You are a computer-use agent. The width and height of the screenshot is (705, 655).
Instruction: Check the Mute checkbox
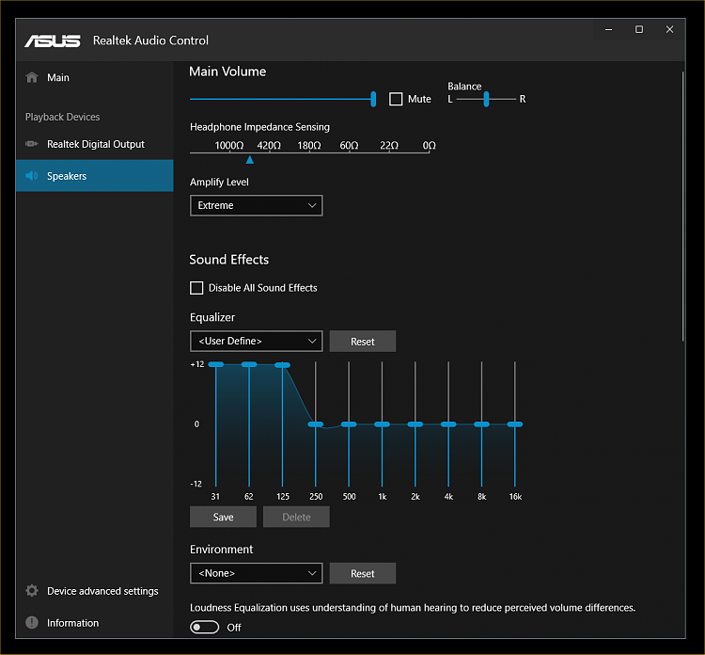(x=396, y=99)
